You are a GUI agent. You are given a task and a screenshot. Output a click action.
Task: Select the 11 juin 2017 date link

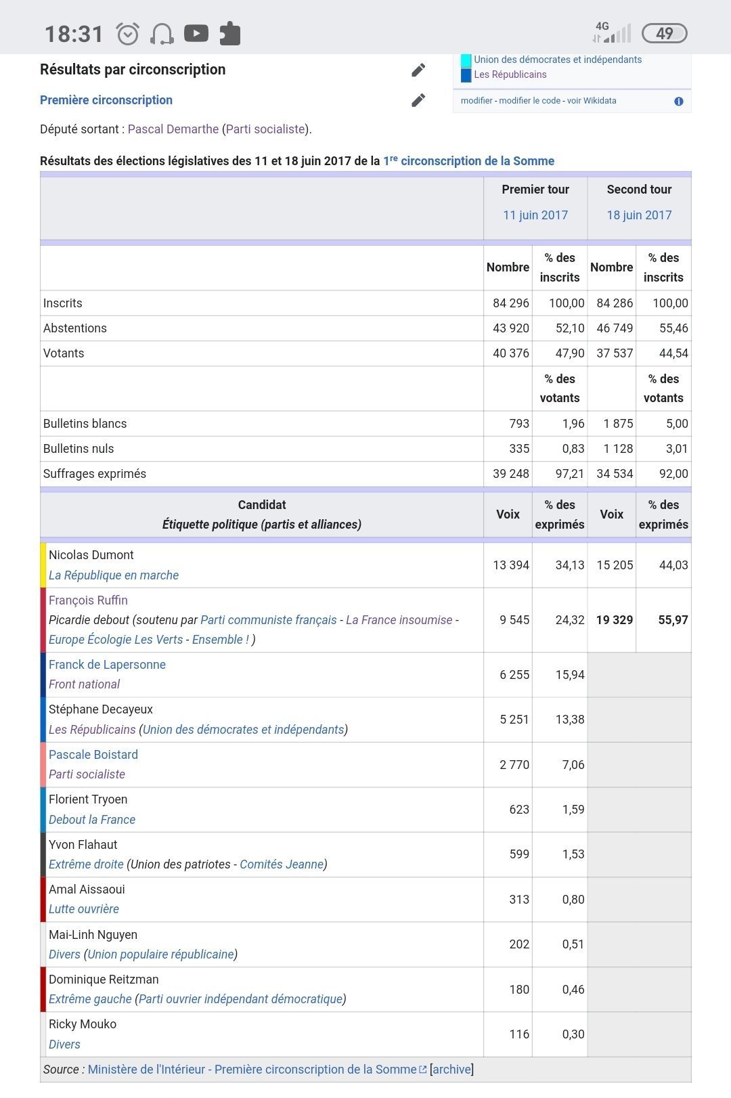coord(535,215)
